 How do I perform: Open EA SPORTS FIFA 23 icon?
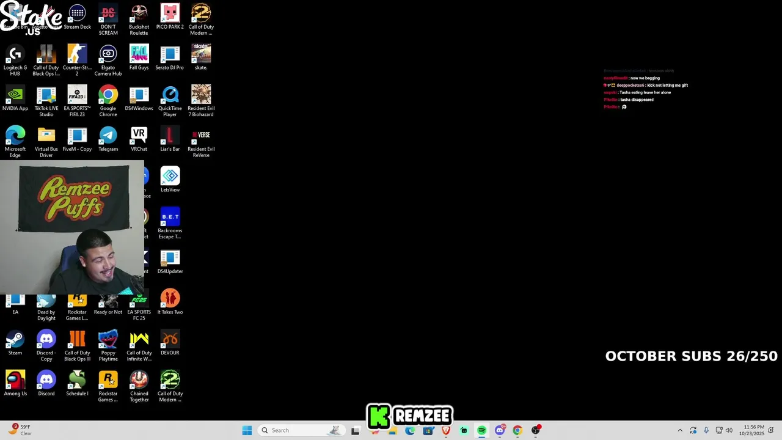(x=77, y=101)
